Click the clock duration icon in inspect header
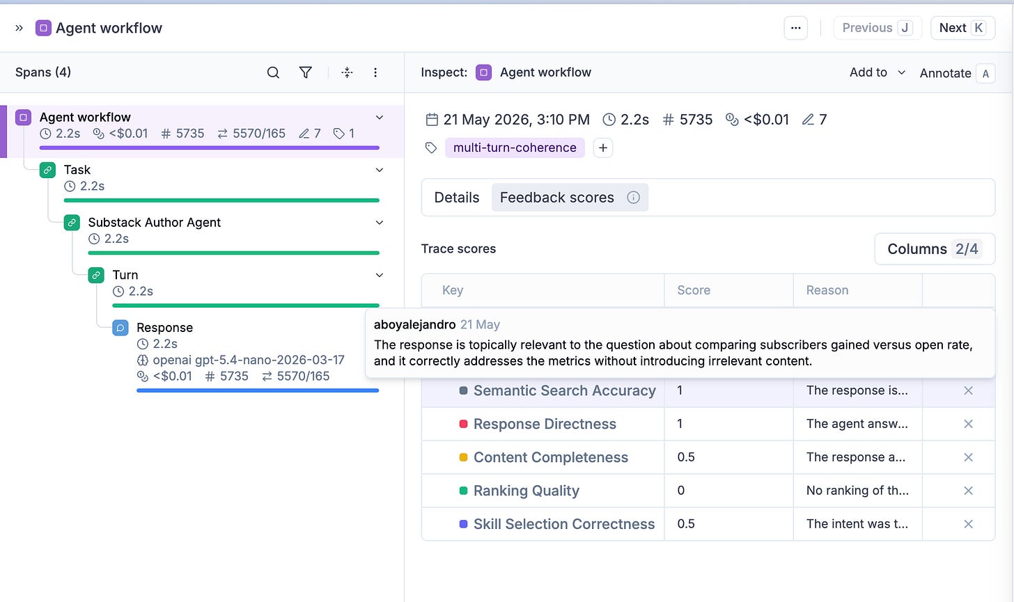This screenshot has width=1014, height=602. (609, 120)
